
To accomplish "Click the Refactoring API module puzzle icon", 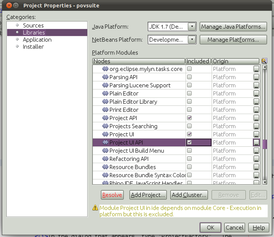I will [x=105, y=159].
